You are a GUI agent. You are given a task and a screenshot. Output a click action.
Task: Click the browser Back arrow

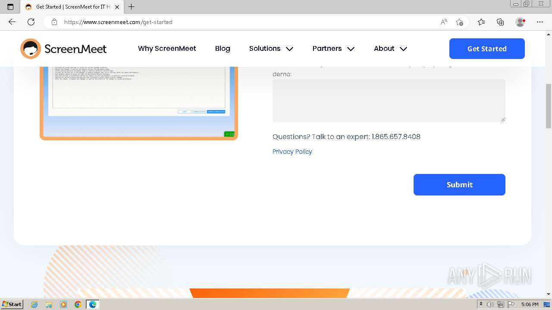pos(12,22)
